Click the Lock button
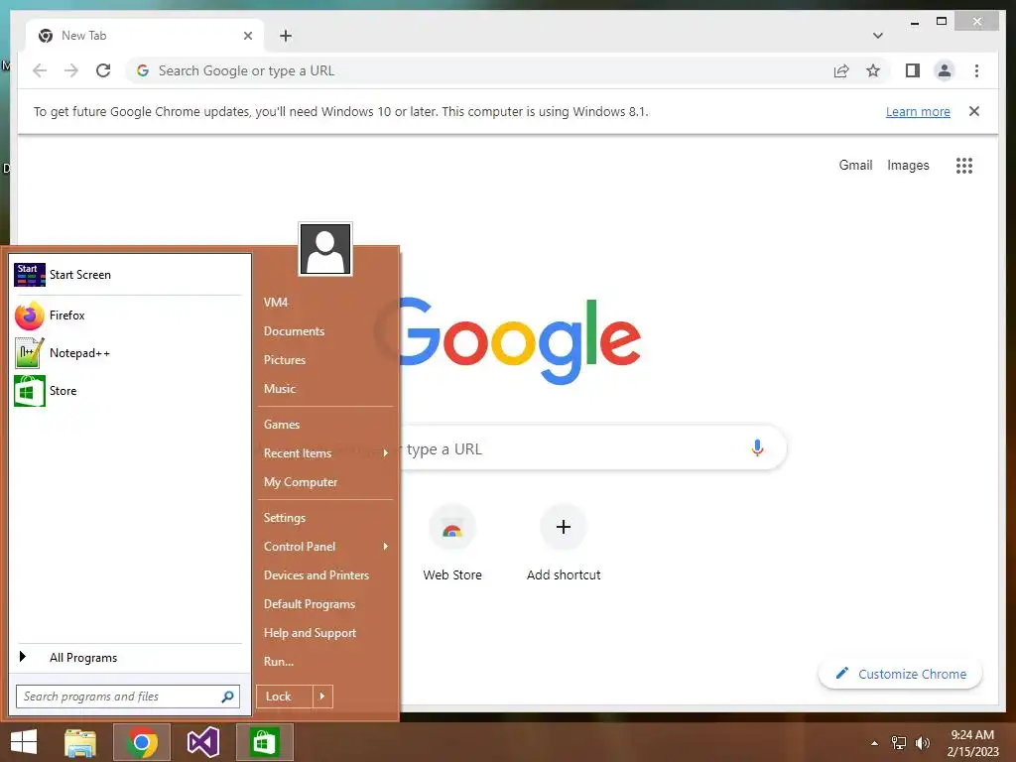 (285, 697)
